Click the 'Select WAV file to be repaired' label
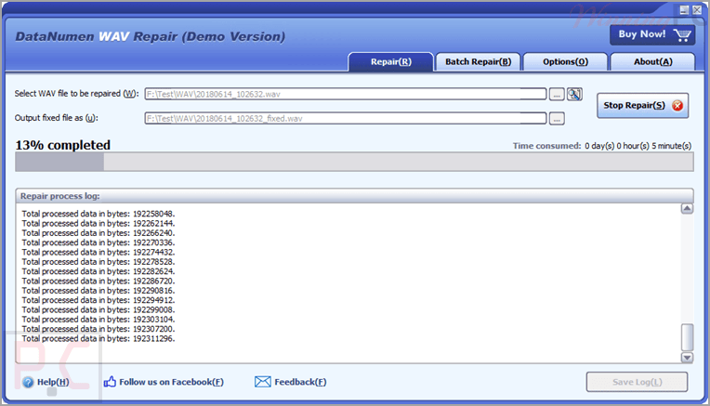Viewport: 710px width, 406px height. (x=76, y=94)
